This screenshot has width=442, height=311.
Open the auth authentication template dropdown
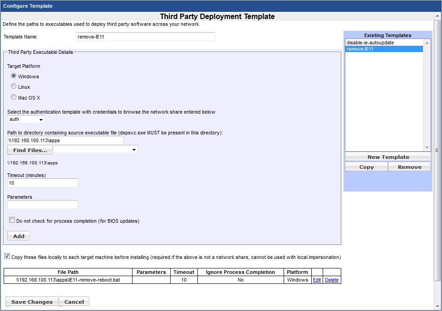26,120
